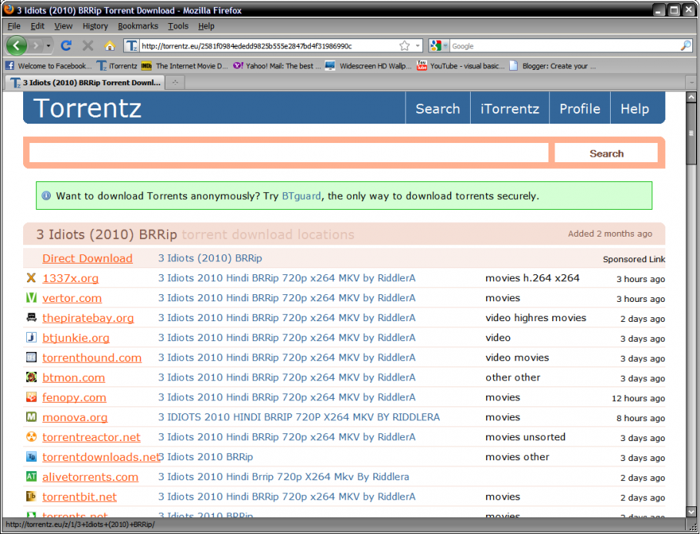
Task: Open the Yahoo! Mail bookmark
Action: pyautogui.click(x=277, y=66)
